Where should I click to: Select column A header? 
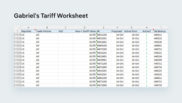pos(28,27)
